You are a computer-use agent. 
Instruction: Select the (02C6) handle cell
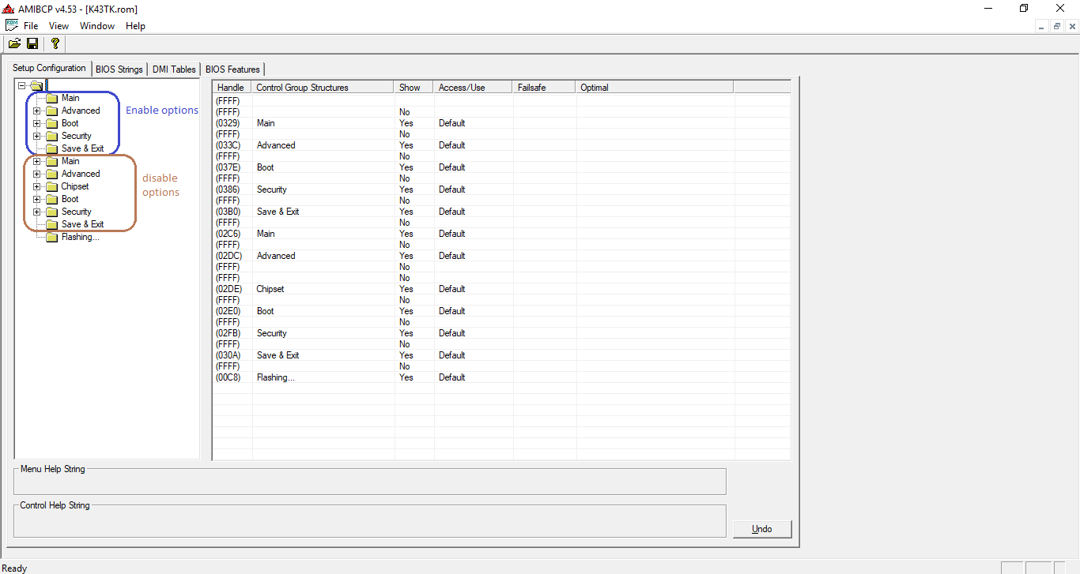coord(228,234)
